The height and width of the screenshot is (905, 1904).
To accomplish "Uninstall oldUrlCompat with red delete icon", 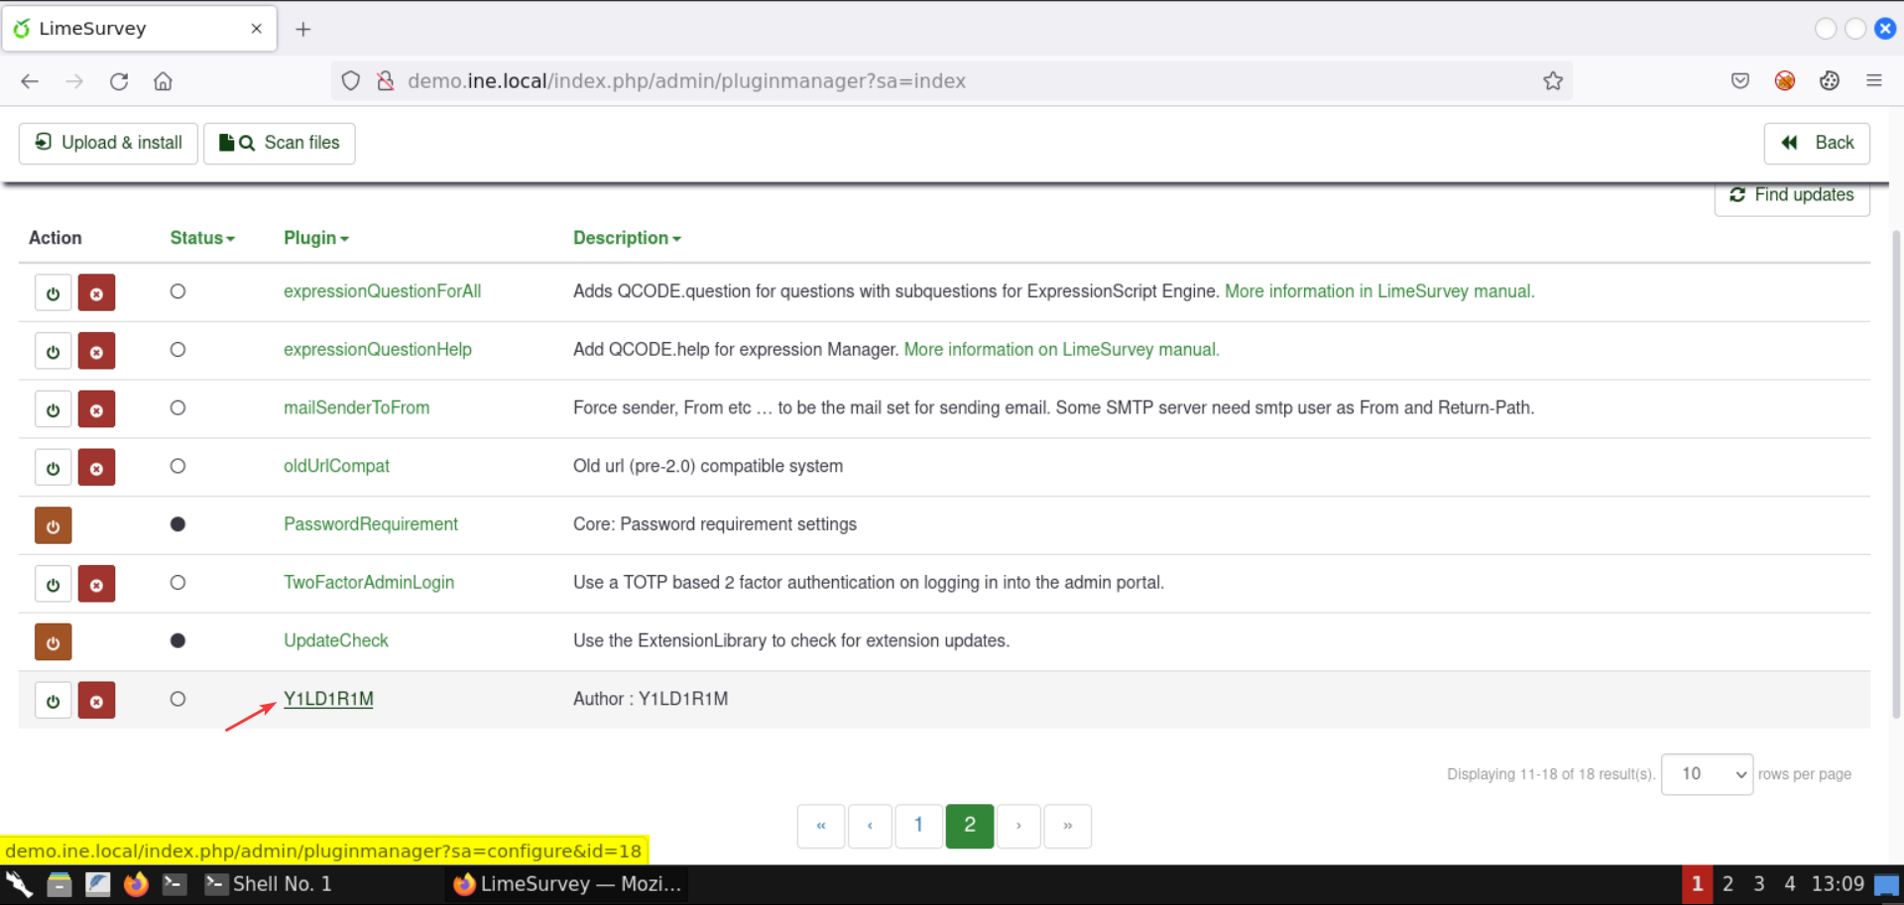I will (96, 467).
